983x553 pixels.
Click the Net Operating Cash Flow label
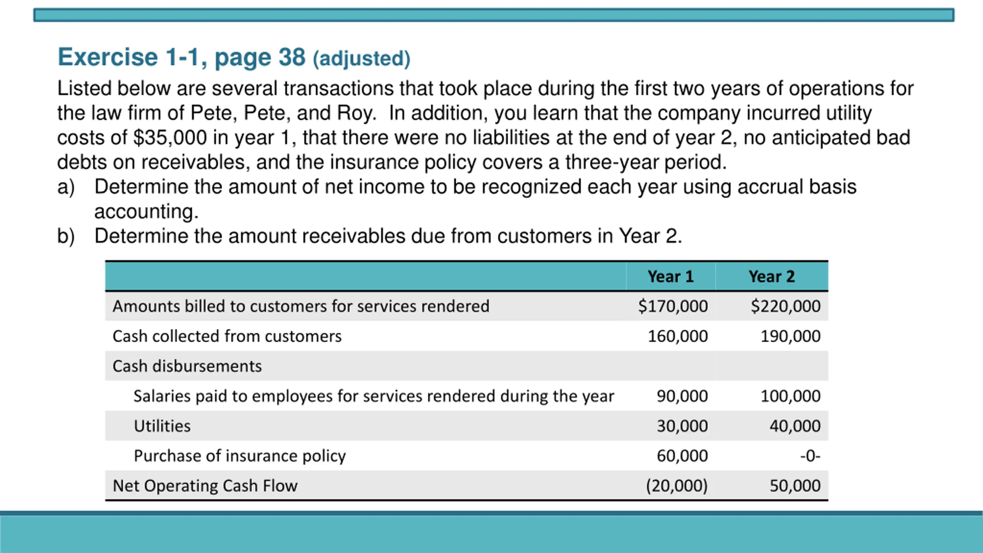pos(205,486)
